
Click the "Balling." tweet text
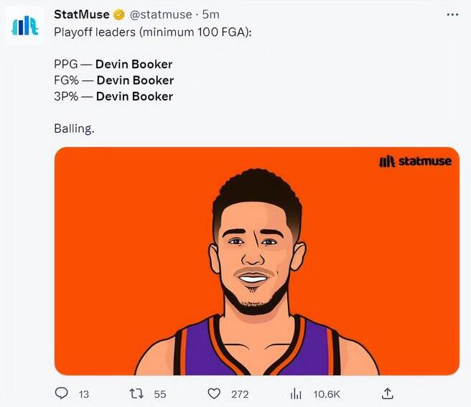coord(74,128)
